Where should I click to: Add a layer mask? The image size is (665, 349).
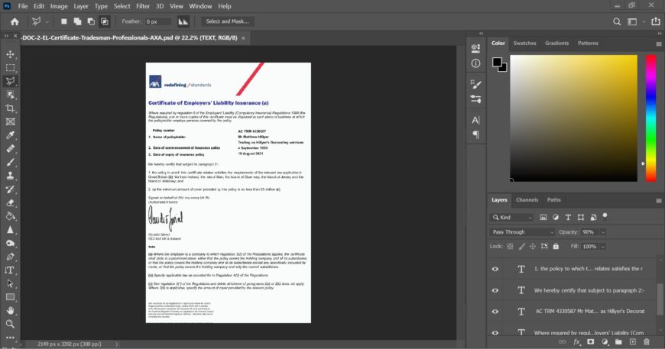(591, 342)
